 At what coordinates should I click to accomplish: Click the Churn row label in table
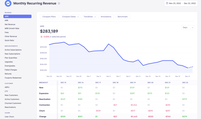42,111
